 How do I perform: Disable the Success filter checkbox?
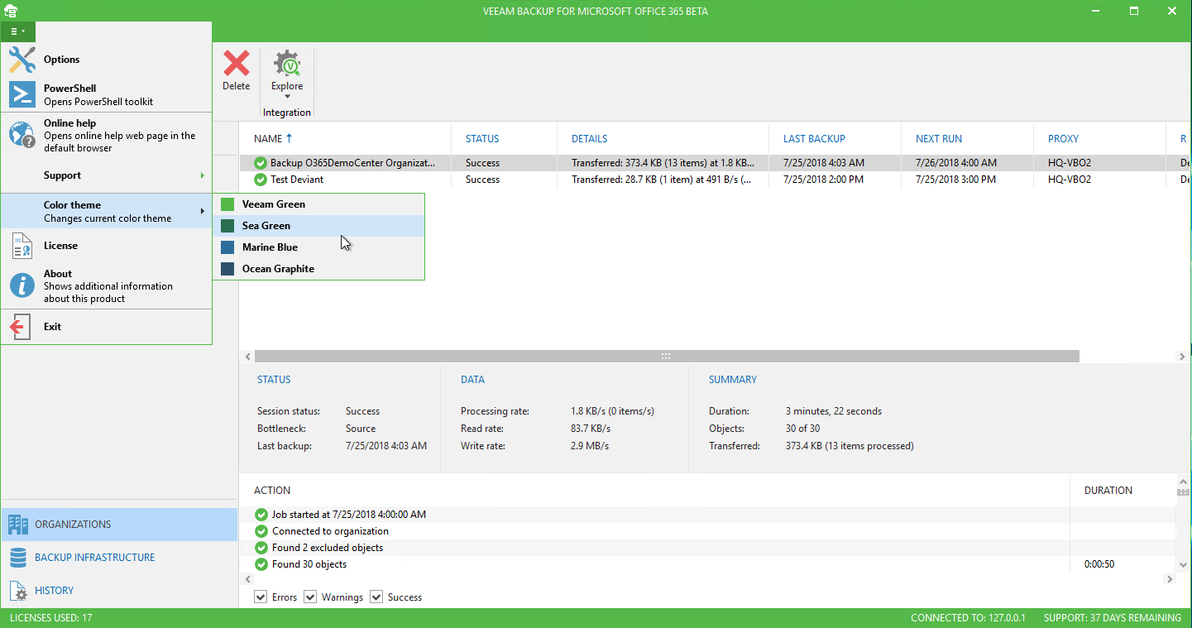coord(376,597)
